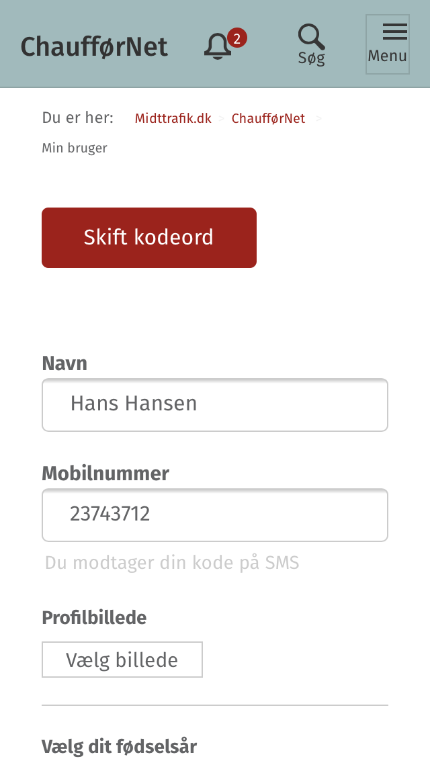Open the notifications bell icon
This screenshot has height=763, width=430.
[217, 47]
